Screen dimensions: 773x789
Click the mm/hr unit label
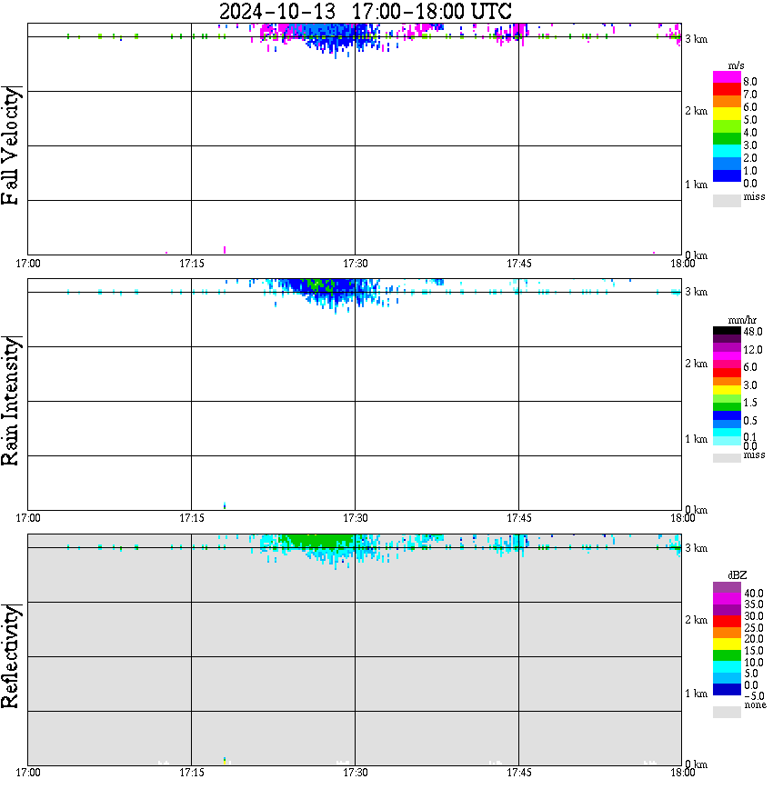coord(742,320)
